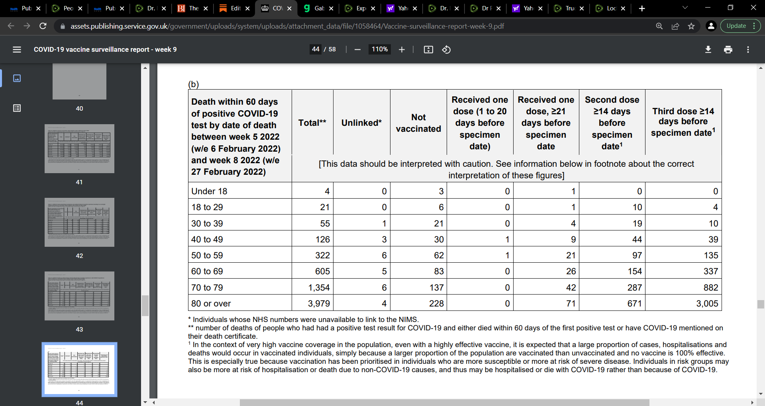Switch to the Tru tab
Screen dimensions: 765x406
point(568,8)
